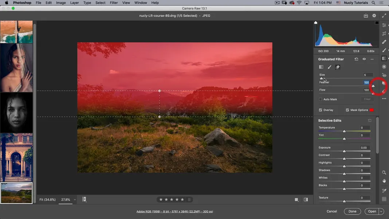This screenshot has width=389, height=219.
Task: Open Camera Raw preferences gear
Action: tap(374, 16)
